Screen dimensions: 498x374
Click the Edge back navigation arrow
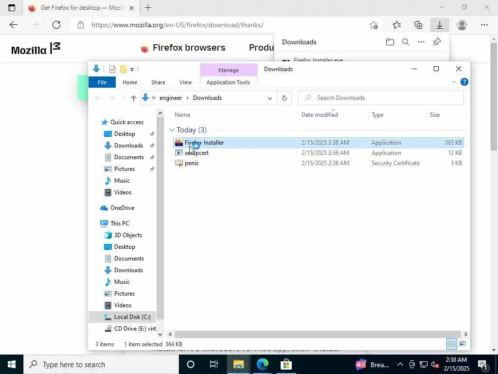pyautogui.click(x=13, y=25)
